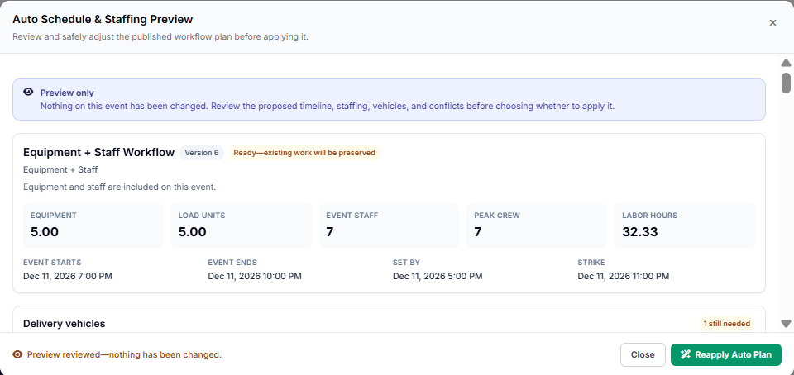794x375 pixels.
Task: Click the Auto Schedule & Staffing Preview title
Action: [x=103, y=19]
